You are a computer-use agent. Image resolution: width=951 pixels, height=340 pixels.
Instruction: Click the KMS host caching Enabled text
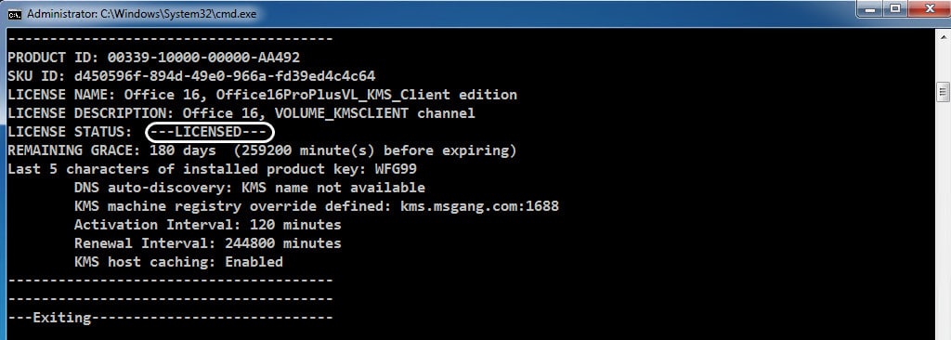coord(178,262)
